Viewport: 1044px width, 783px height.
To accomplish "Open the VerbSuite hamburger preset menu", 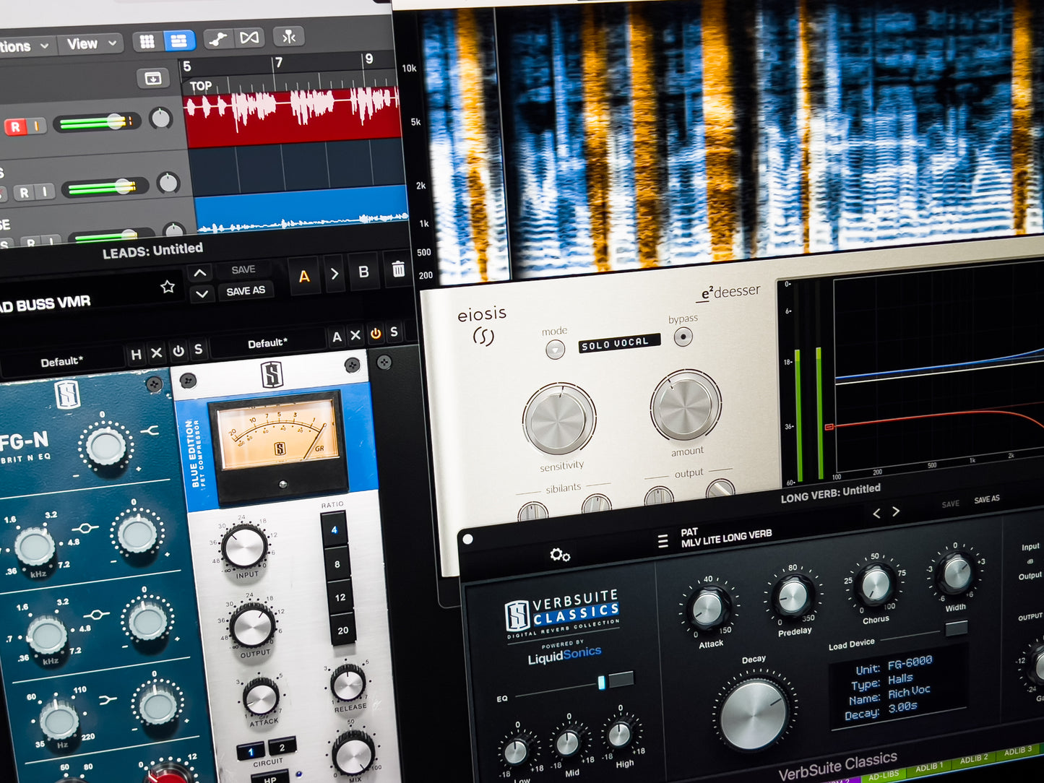I will [x=663, y=541].
